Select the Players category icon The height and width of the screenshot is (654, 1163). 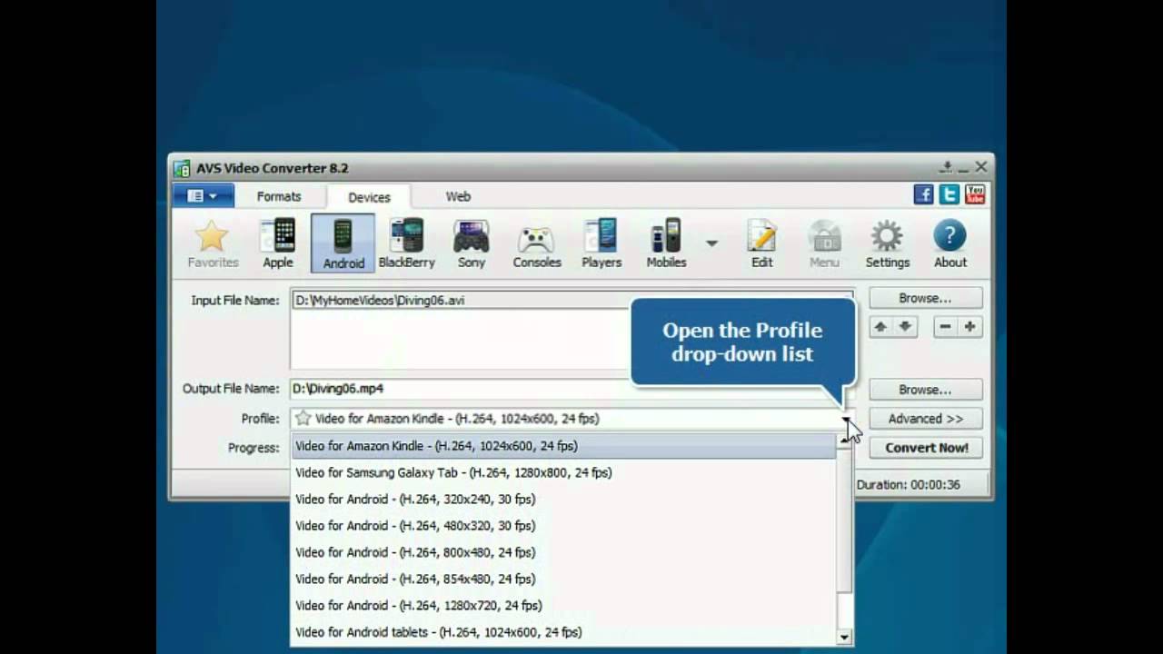601,243
